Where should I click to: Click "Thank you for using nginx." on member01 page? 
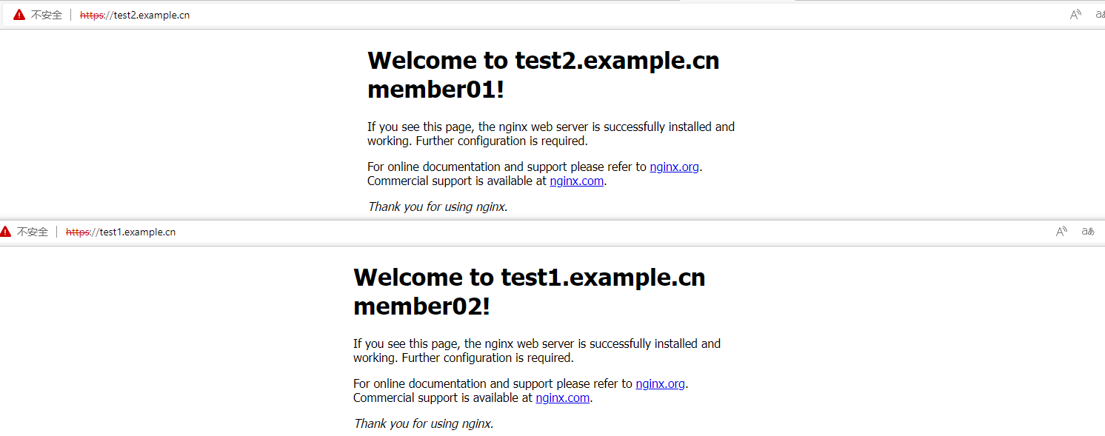pos(437,207)
